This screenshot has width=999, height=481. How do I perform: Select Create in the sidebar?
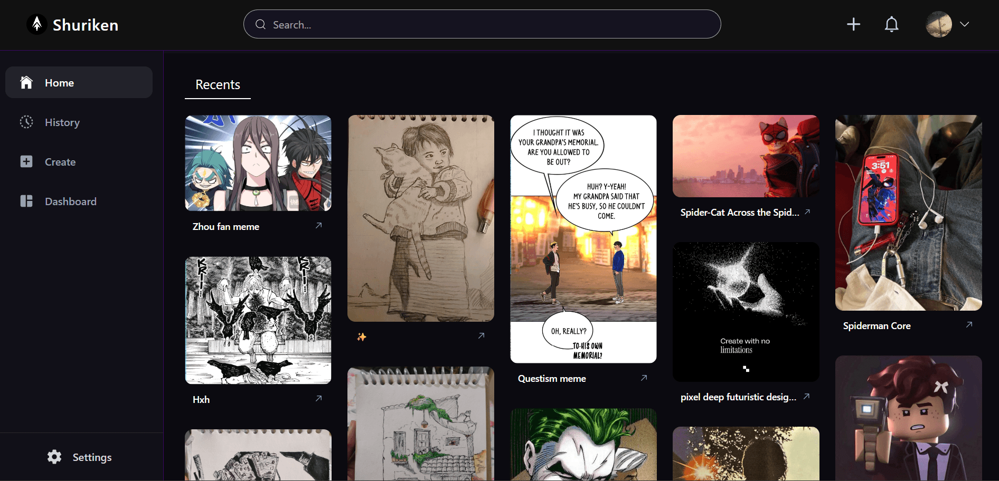click(x=79, y=162)
